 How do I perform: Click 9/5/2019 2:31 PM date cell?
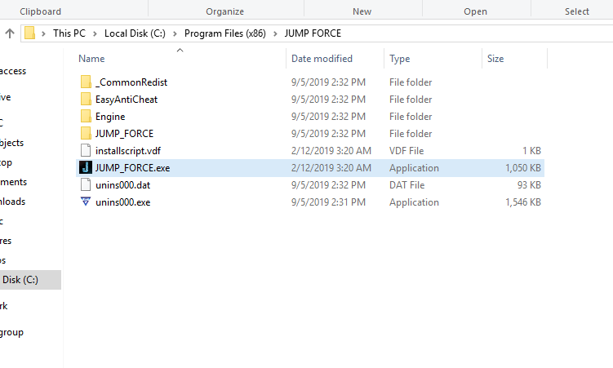click(x=328, y=202)
